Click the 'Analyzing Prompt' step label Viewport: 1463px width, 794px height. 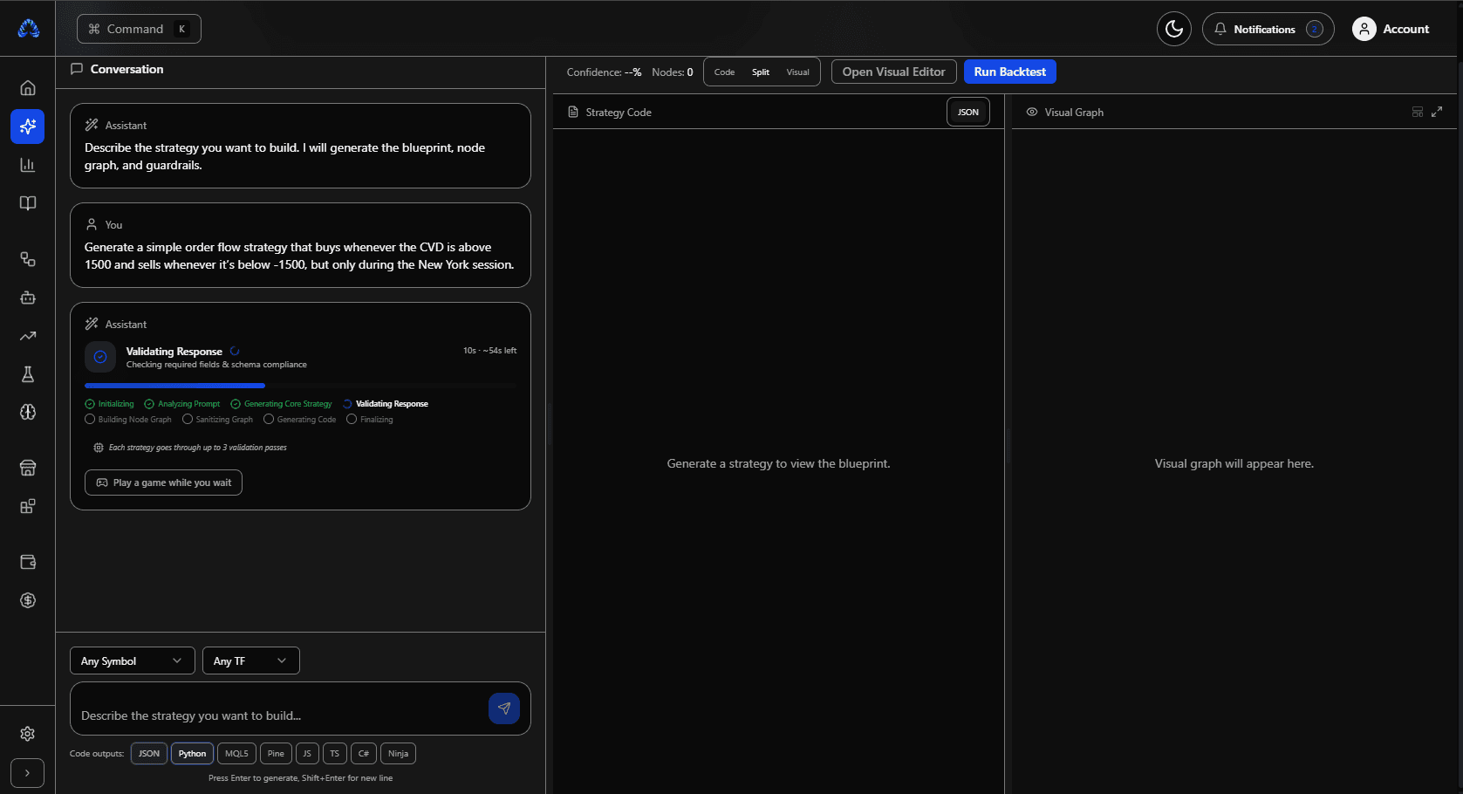[188, 404]
